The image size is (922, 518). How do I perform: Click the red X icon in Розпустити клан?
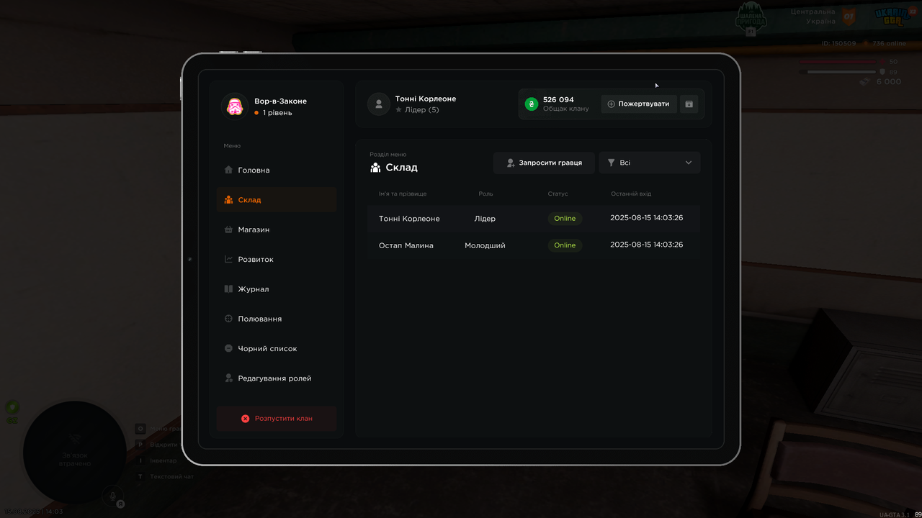coord(245,418)
